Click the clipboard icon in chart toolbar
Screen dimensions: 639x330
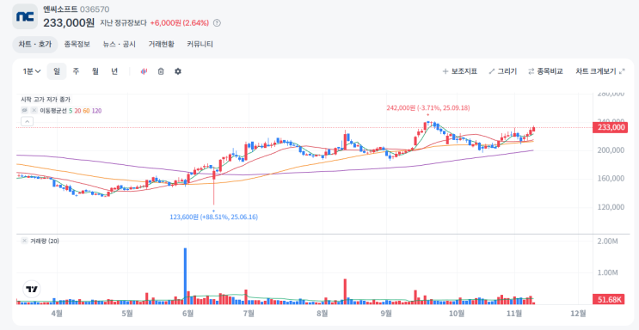point(161,71)
